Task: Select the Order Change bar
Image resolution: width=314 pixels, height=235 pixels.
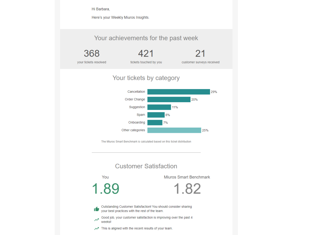Action: pos(169,99)
